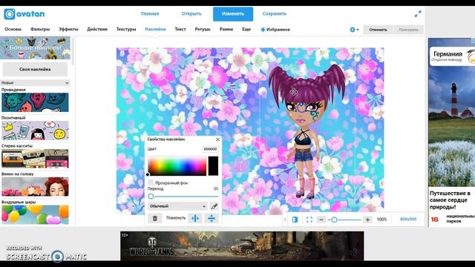The height and width of the screenshot is (267, 475).
Task: Open the Ретушь menu
Action: tap(203, 29)
